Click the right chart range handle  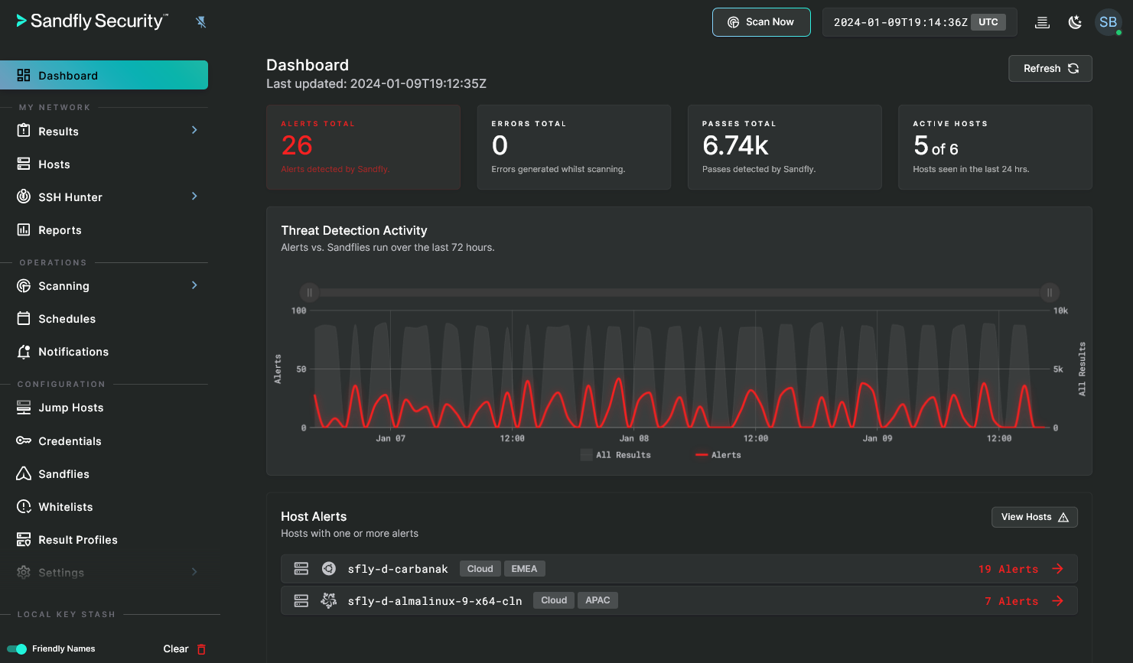coord(1050,292)
